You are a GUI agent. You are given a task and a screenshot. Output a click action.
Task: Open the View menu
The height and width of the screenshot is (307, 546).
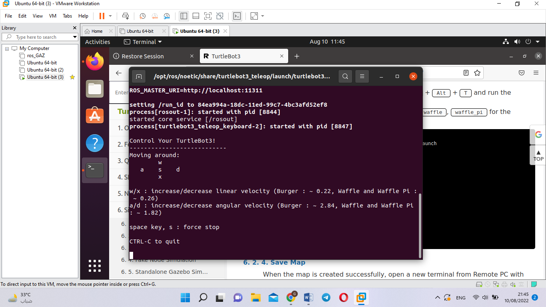38,16
